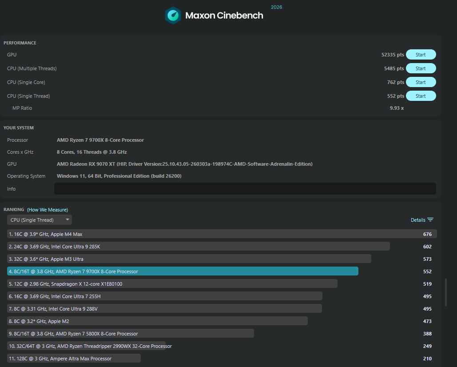Viewport: 457px width, 367px height.
Task: Click the 2026 version label
Action: click(x=276, y=7)
